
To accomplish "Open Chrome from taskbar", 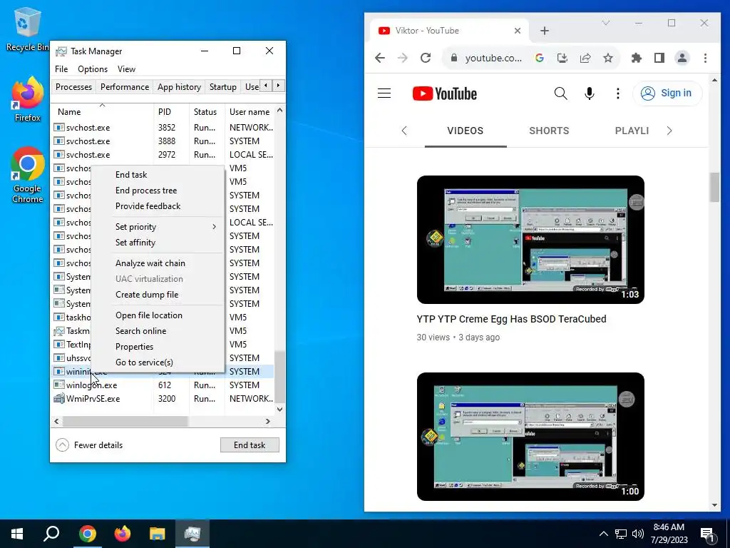I will point(88,534).
